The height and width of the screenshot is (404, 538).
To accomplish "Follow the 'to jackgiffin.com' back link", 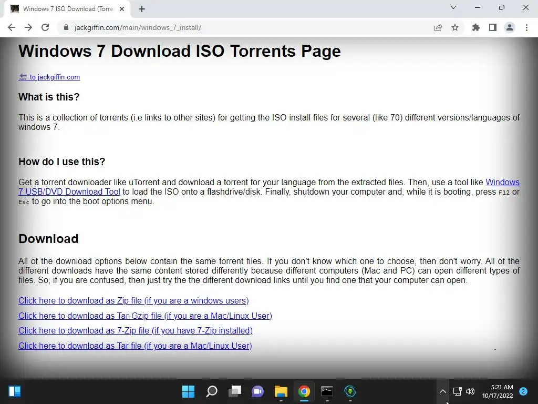I will (x=49, y=77).
